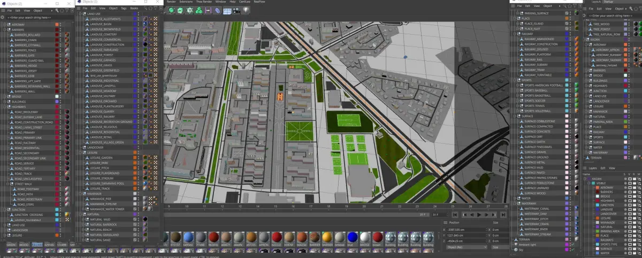
Task: Toggle visibility dots for SURFACE_MUD row
Action: [x=571, y=167]
